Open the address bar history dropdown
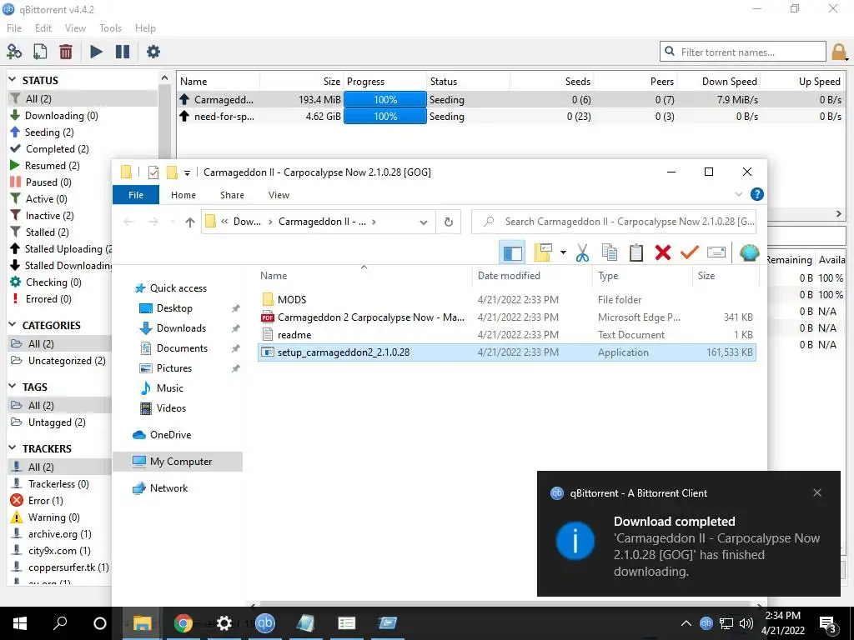854x640 pixels. [x=423, y=222]
